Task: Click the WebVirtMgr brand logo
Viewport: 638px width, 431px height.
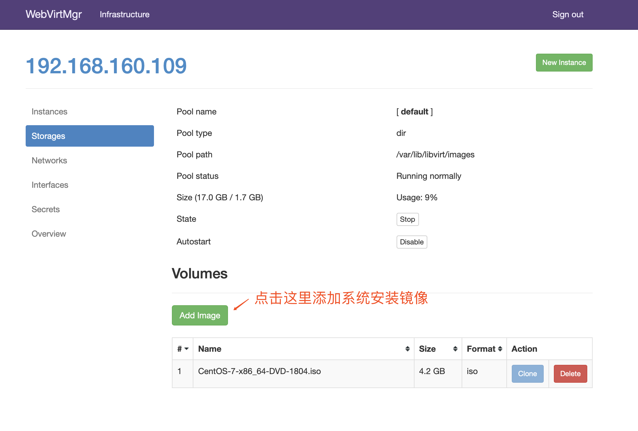Action: [54, 14]
